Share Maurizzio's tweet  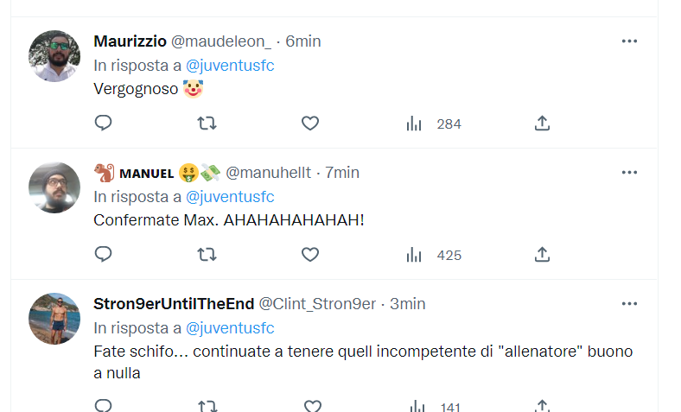[x=542, y=124]
